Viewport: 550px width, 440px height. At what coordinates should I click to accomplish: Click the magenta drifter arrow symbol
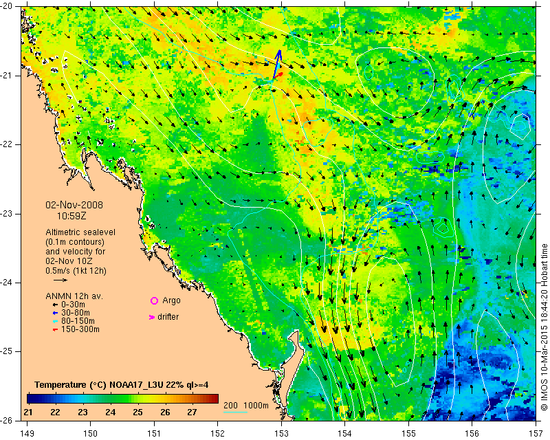(x=152, y=317)
